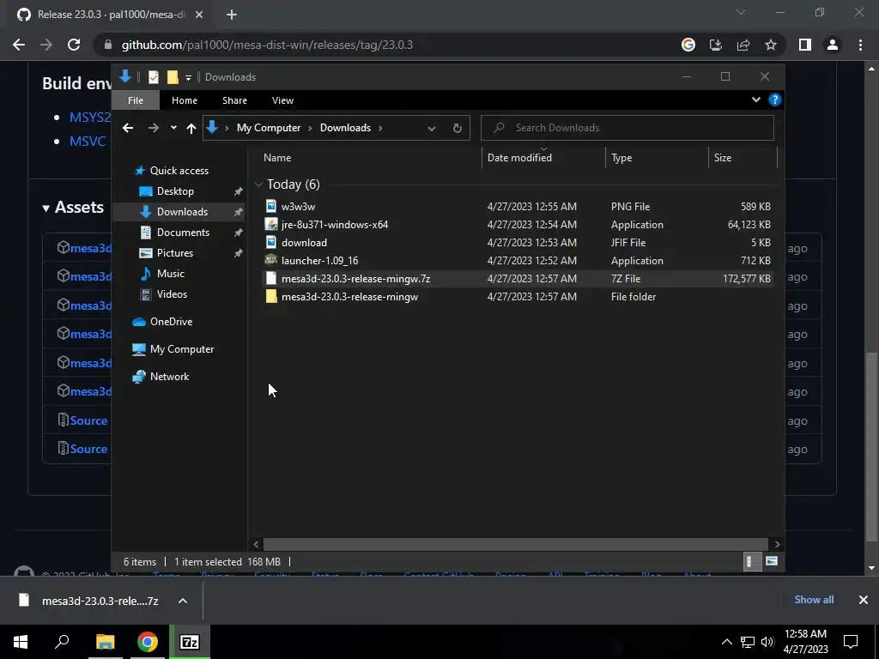Open Music in navigation pane
This screenshot has height=659, width=879.
170,274
